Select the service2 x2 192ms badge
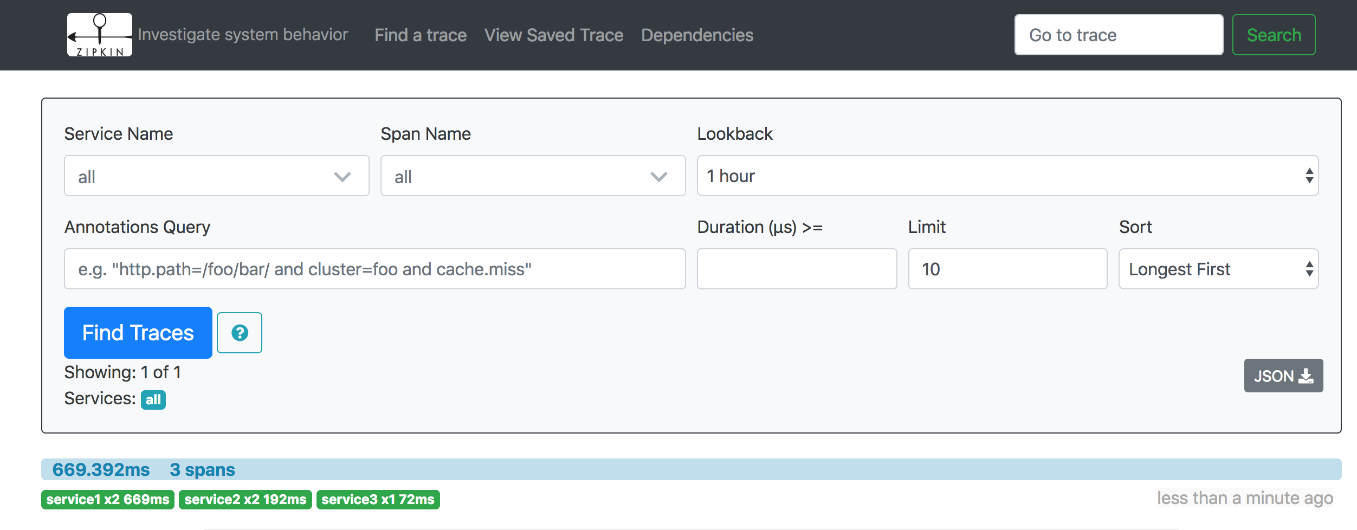 (245, 500)
